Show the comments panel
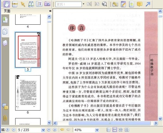This screenshot has height=133, width=163. (x=5, y=106)
